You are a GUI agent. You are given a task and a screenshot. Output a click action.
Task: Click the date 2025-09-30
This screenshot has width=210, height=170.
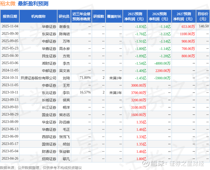click(x=10, y=34)
